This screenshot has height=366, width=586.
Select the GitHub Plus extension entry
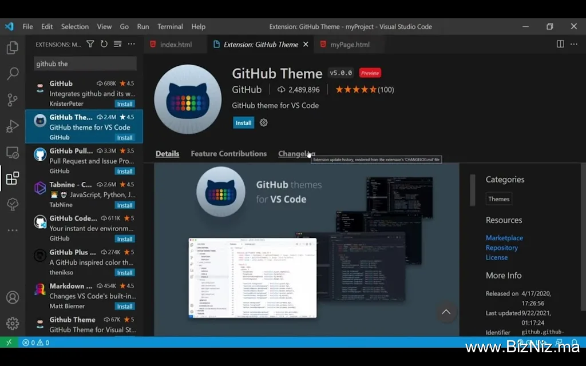84,262
